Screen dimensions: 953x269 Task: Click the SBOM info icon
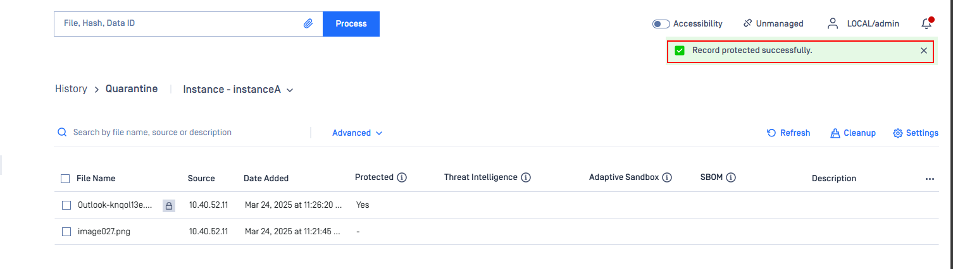pos(731,177)
